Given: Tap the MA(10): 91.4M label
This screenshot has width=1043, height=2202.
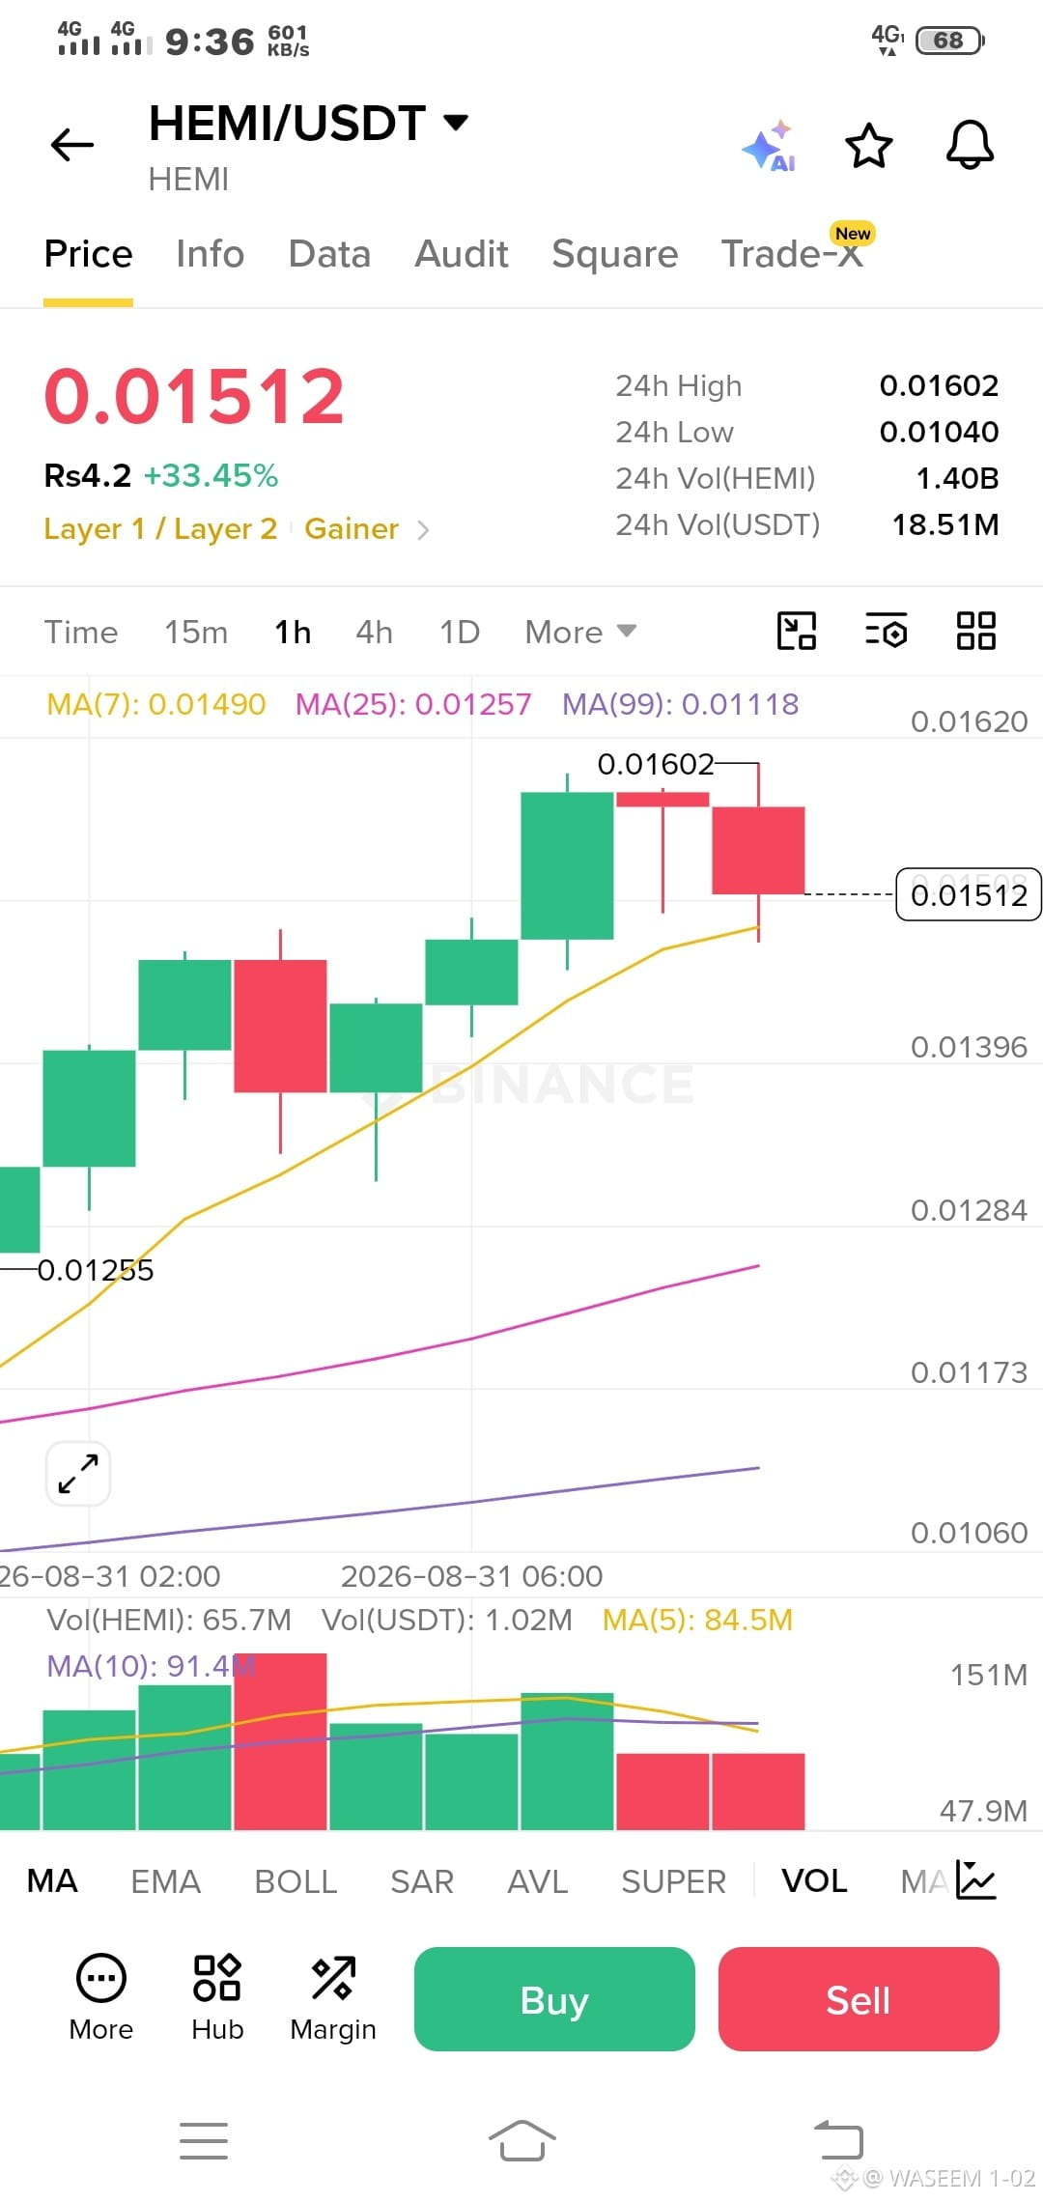Looking at the screenshot, I should [x=151, y=1666].
